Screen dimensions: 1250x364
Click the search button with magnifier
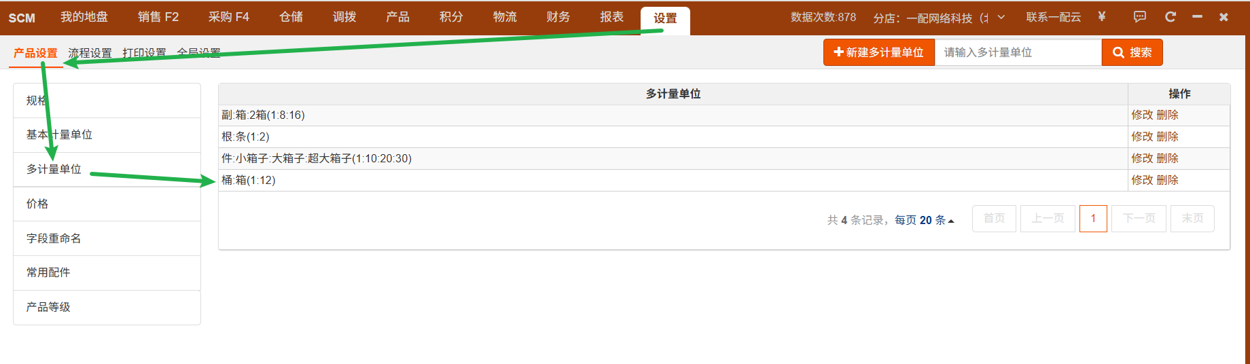(x=1132, y=52)
